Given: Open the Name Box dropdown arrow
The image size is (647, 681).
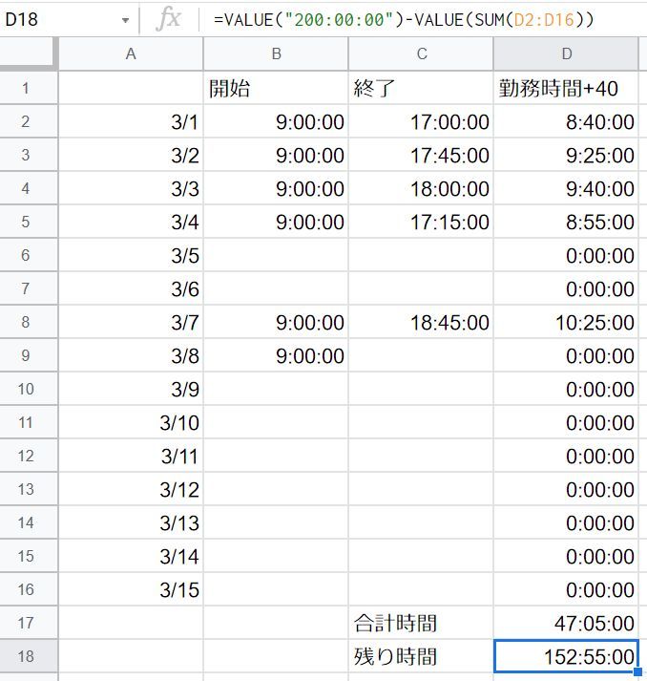Looking at the screenshot, I should 125,20.
